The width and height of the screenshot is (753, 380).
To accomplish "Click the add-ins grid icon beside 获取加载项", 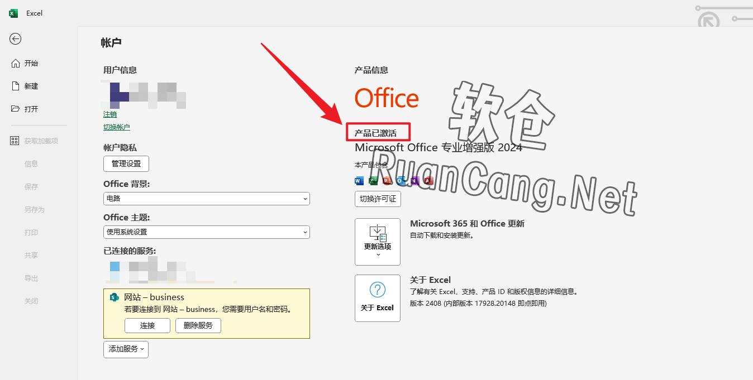I will click(15, 141).
